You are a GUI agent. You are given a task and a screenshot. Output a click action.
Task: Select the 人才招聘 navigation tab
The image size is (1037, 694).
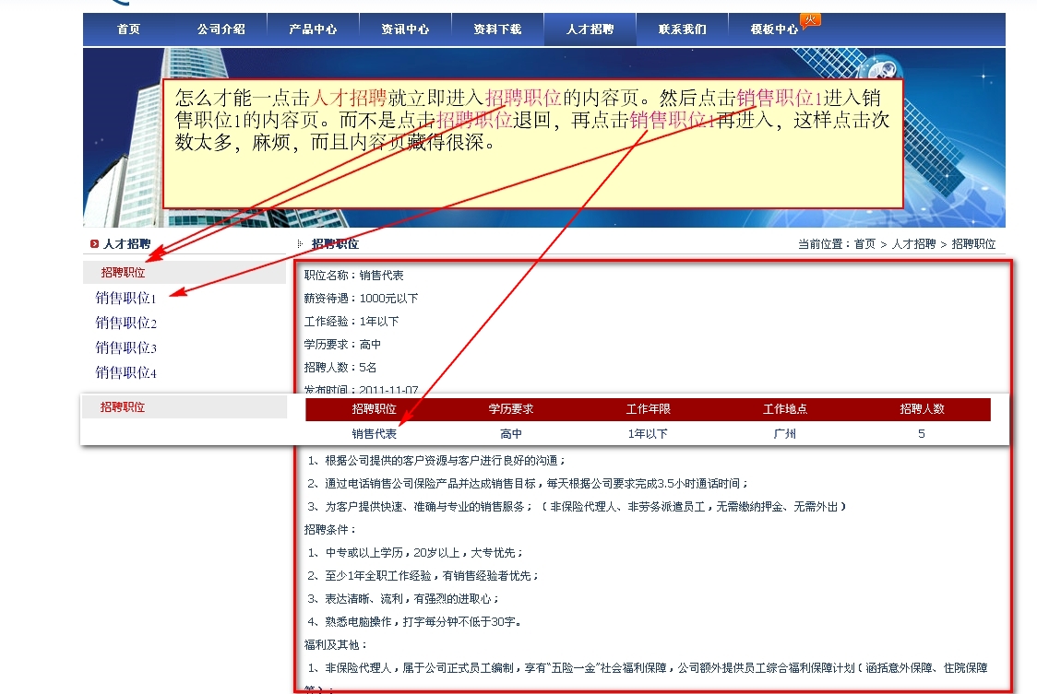(x=590, y=29)
